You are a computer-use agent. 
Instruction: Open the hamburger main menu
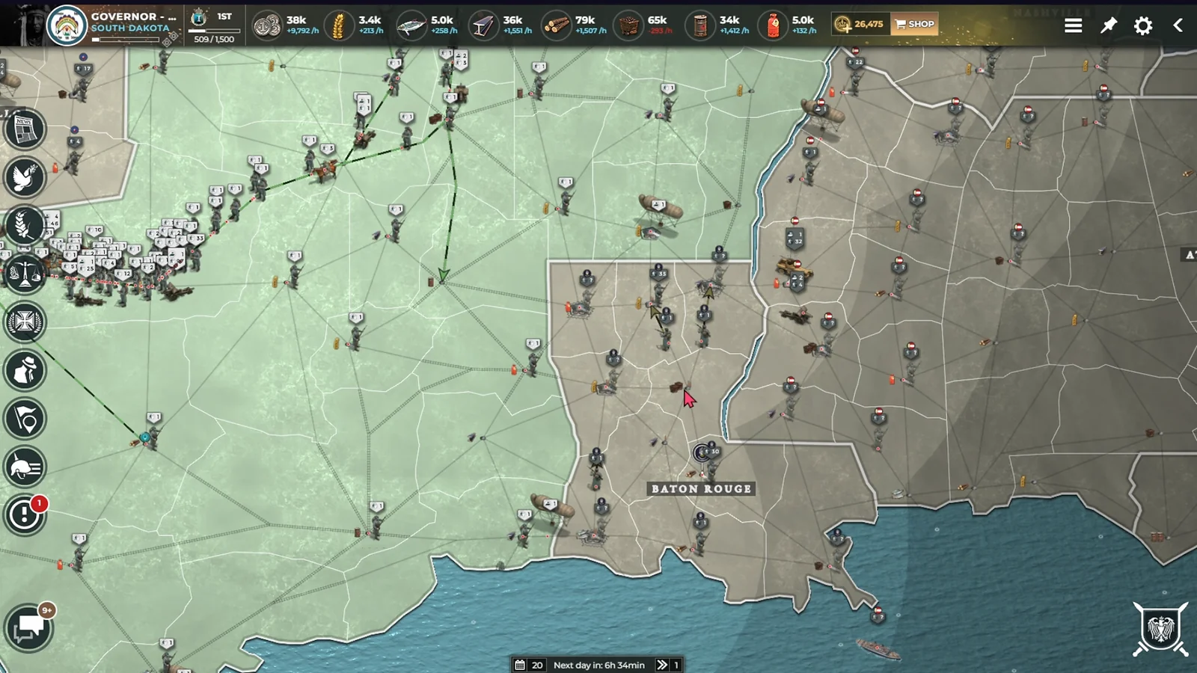(1074, 25)
